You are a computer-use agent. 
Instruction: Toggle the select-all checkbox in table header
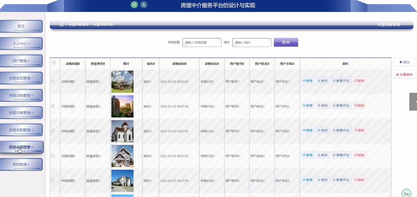(54, 63)
